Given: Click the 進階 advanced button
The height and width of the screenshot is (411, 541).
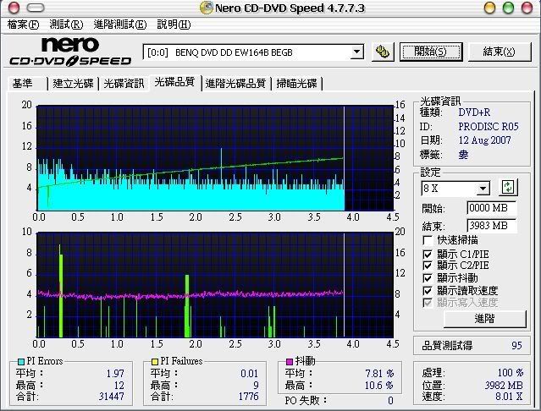Looking at the screenshot, I should click(485, 319).
